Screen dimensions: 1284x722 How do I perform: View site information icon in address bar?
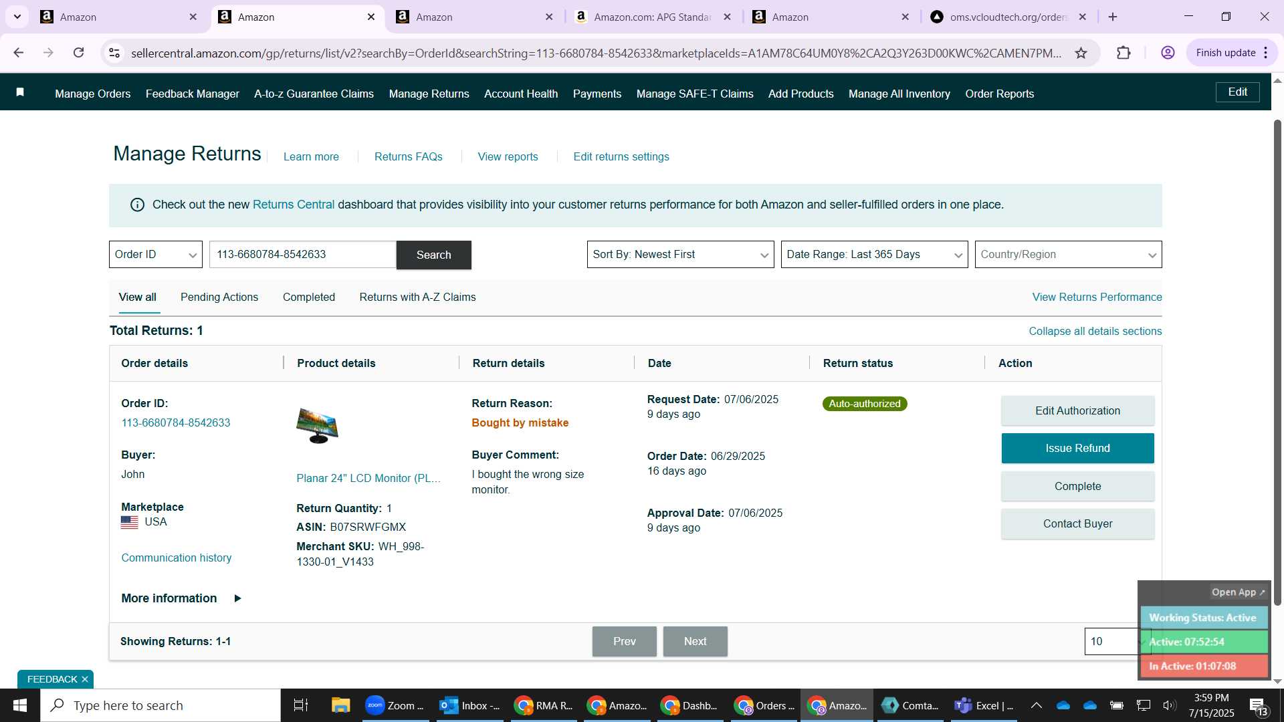pos(114,53)
